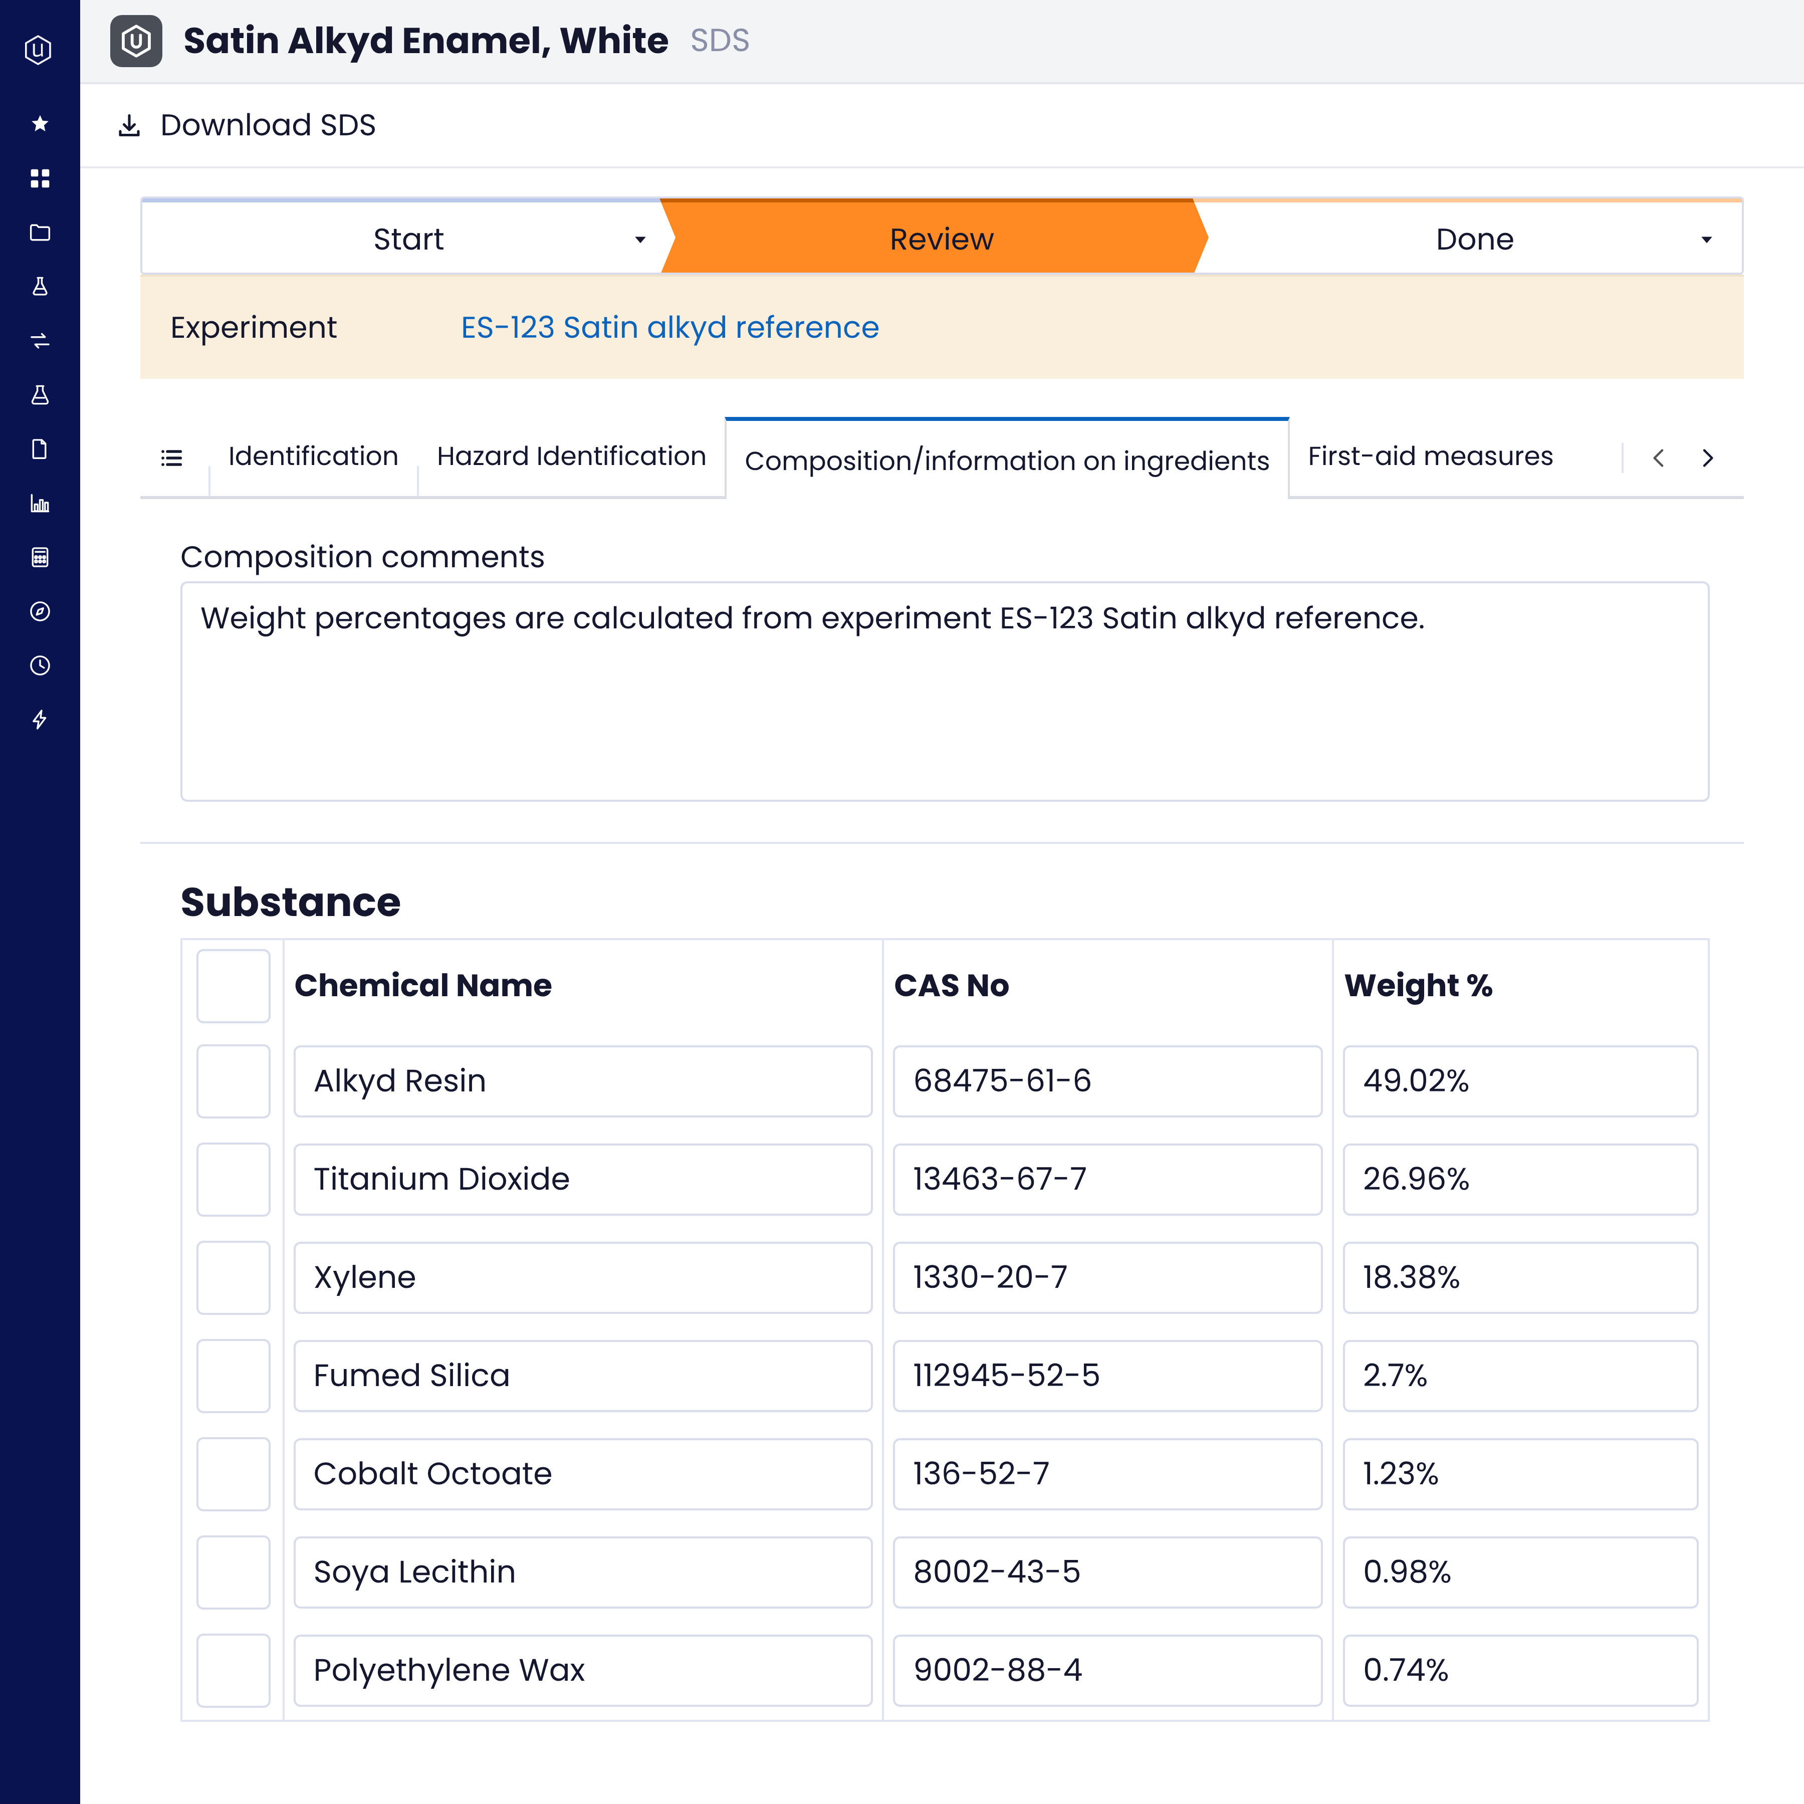Switch to First-aid measures tab
This screenshot has width=1804, height=1804.
(x=1430, y=457)
